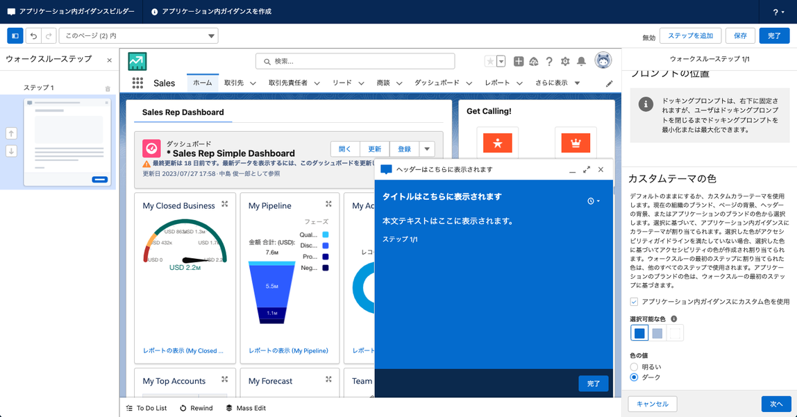Click the ステップを追加 button
Screen dimensions: 797x417
pyautogui.click(x=690, y=35)
